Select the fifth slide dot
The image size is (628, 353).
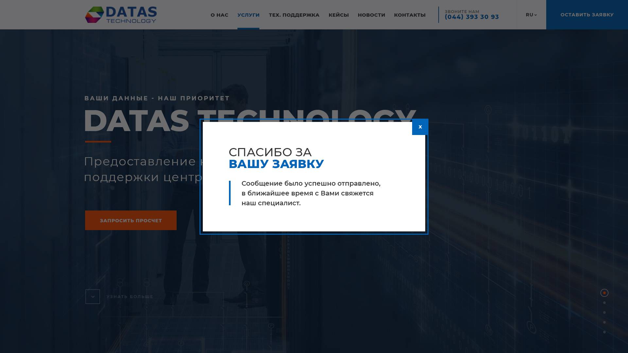[604, 332]
